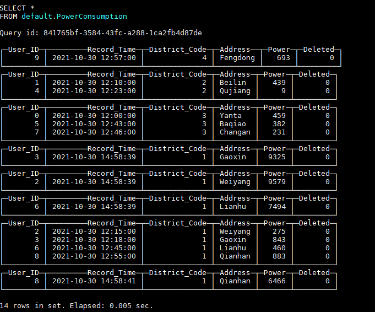375x312 pixels.
Task: Click the 14 rows in set summary line
Action: point(76,306)
